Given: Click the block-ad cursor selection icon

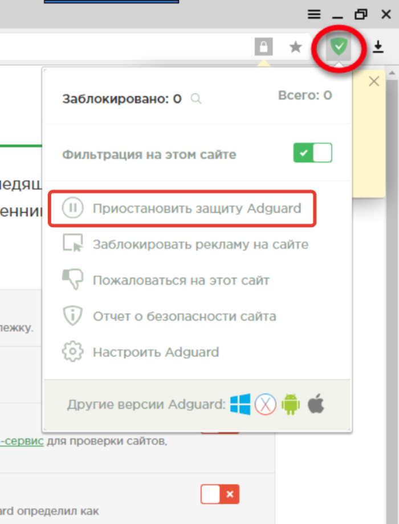Looking at the screenshot, I should click(72, 243).
